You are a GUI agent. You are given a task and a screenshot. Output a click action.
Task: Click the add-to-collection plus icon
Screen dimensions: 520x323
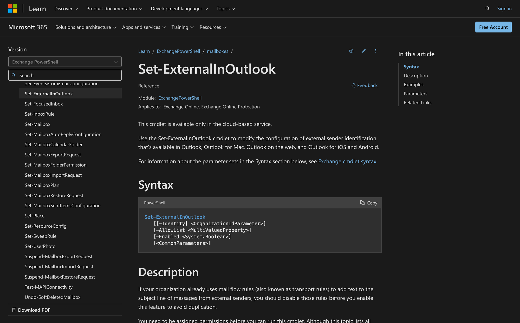point(351,51)
